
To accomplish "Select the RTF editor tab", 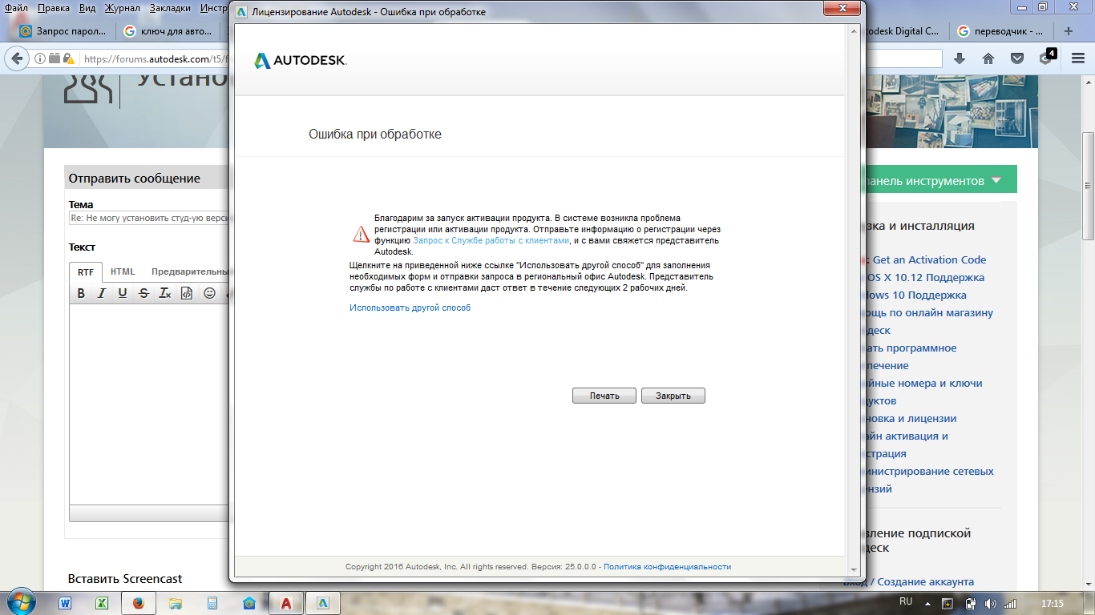I will (x=86, y=272).
